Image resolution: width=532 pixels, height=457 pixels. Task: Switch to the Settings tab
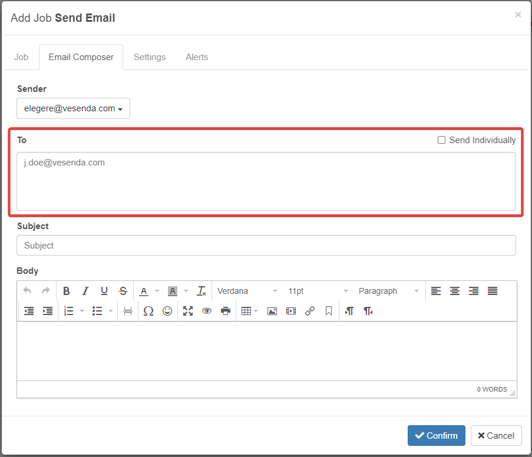point(150,57)
